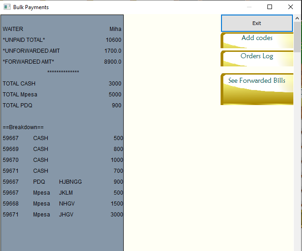This screenshot has width=302, height=251.
Task: Click the TOTAL PDQ label
Action: tap(18, 105)
